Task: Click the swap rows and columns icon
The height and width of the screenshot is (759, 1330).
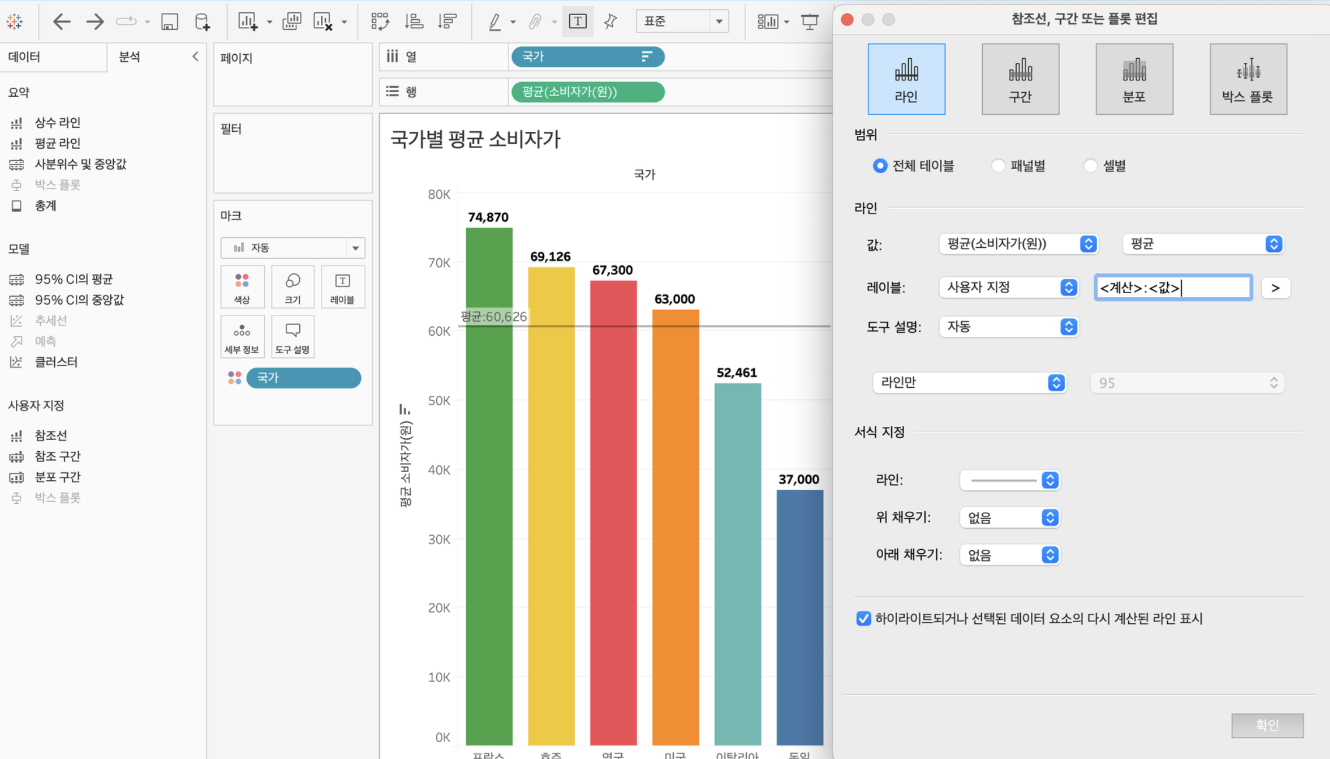Action: (380, 22)
